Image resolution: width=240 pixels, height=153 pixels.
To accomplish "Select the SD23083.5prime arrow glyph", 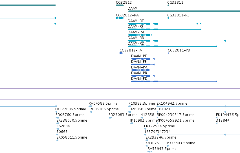I will pos(110,118).
